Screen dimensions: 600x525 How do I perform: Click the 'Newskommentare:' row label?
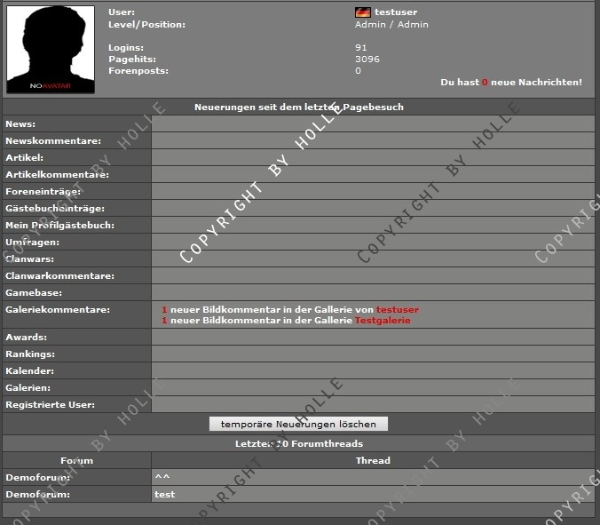coord(53,141)
